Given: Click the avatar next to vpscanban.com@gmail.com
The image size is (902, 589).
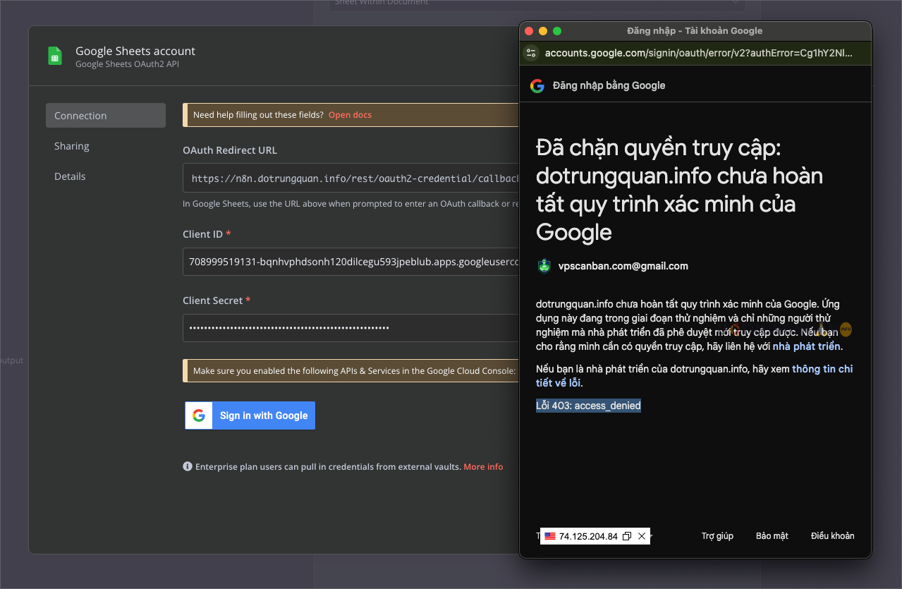Looking at the screenshot, I should coord(543,266).
